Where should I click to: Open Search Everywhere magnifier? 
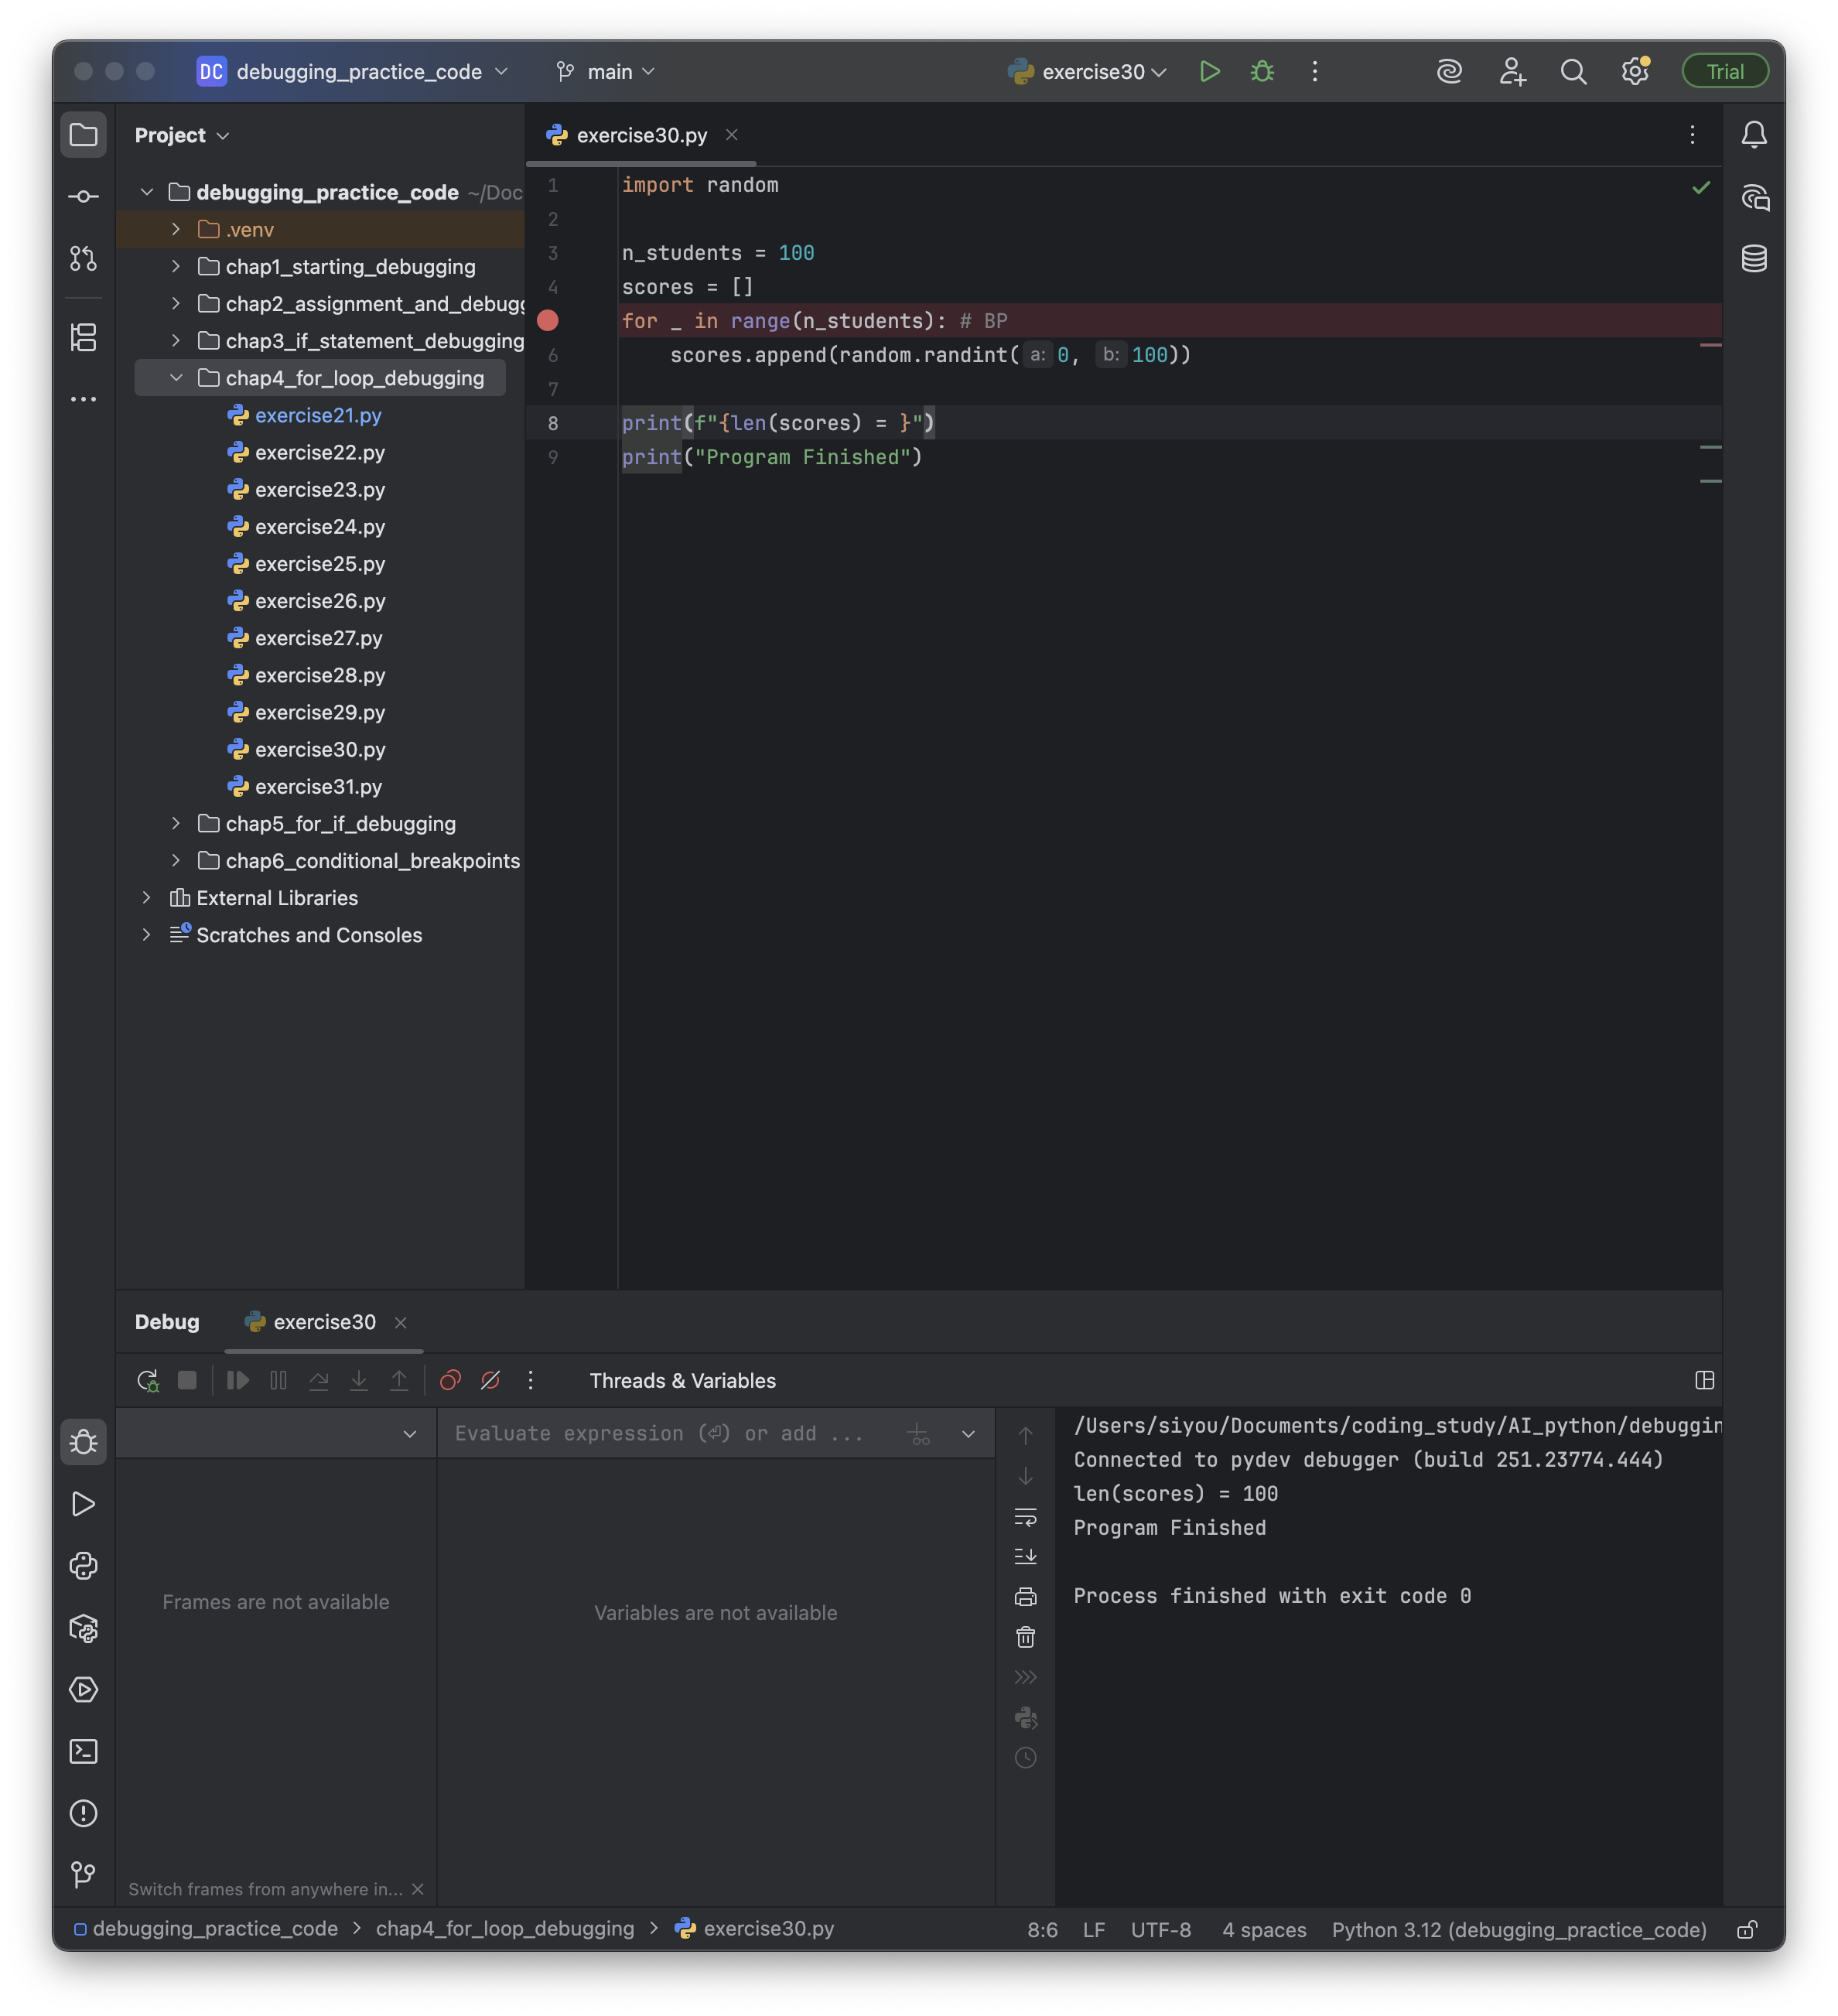click(x=1573, y=72)
